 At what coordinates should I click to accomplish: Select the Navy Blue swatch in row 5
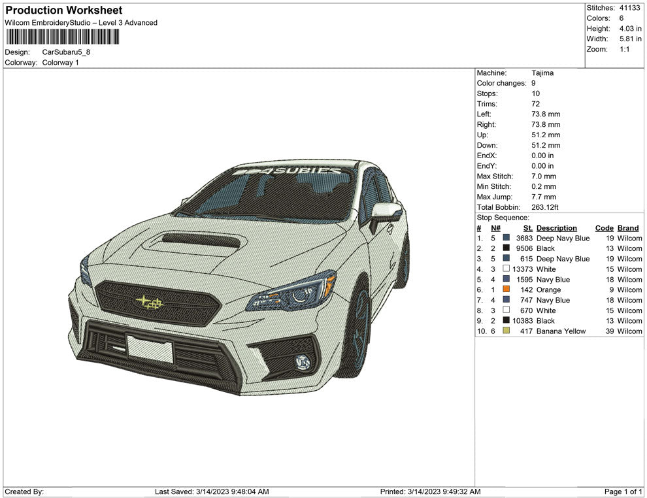point(505,279)
